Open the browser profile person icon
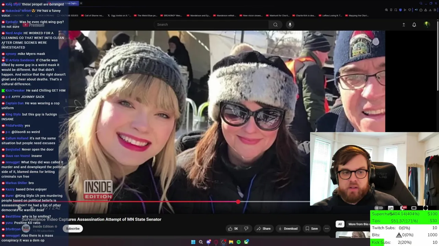 click(426, 10)
